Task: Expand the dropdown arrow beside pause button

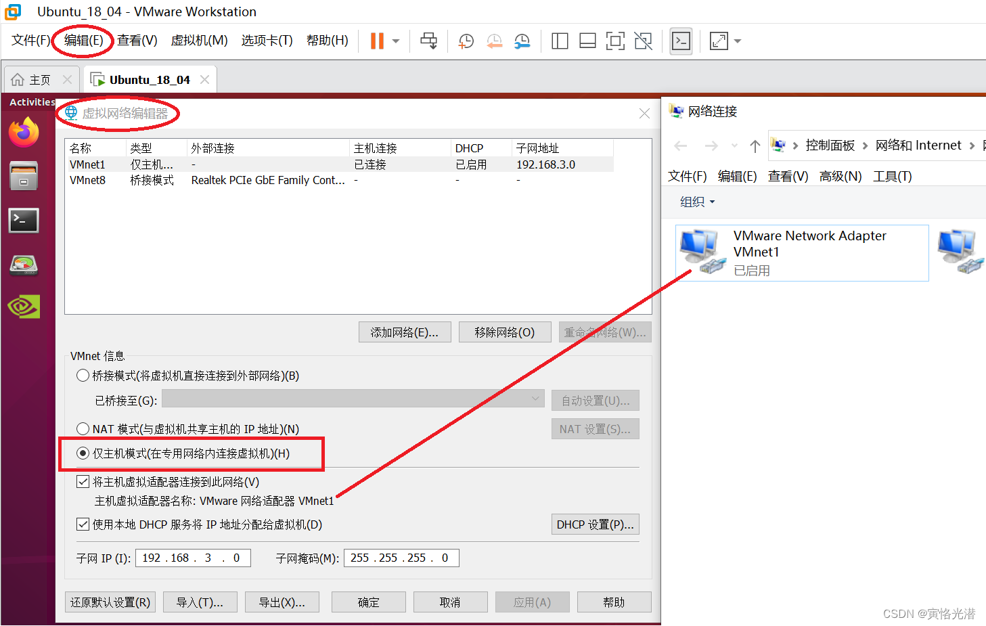Action: tap(396, 41)
